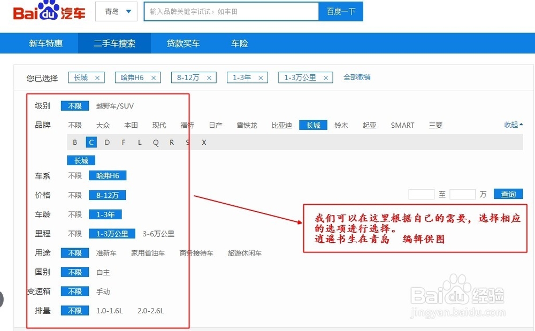Select brand letter B

[75, 142]
